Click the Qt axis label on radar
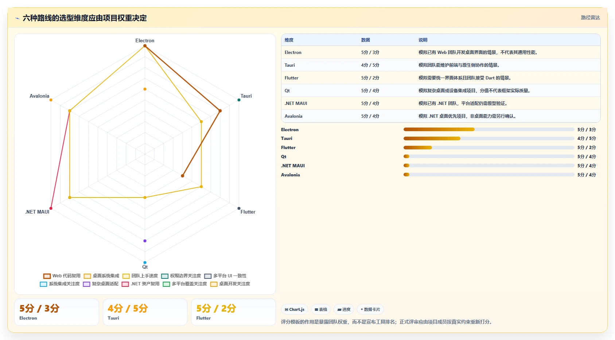This screenshot has width=615, height=340. click(145, 267)
